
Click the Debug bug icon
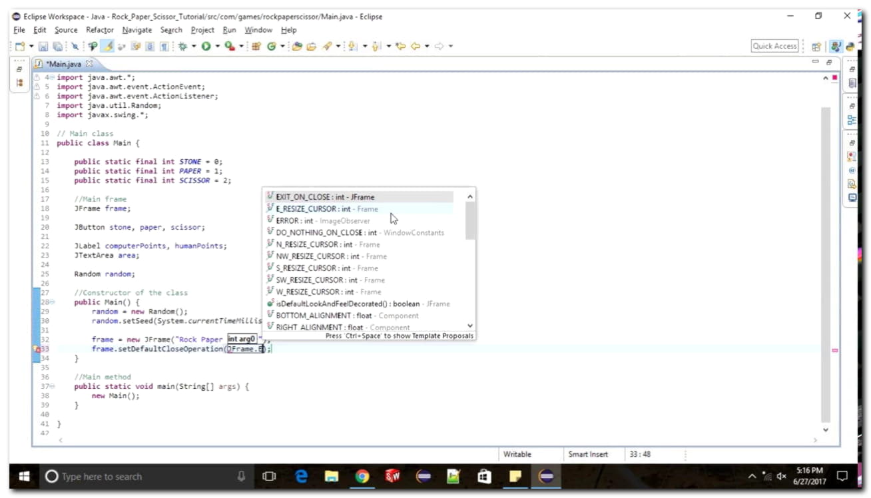[182, 46]
